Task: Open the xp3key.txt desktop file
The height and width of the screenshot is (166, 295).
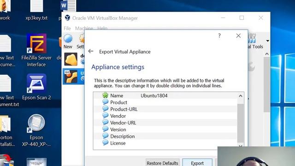Action: 36,10
